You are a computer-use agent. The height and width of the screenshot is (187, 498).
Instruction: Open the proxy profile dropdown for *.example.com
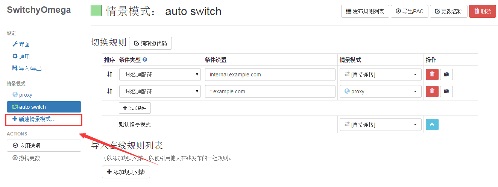380,91
